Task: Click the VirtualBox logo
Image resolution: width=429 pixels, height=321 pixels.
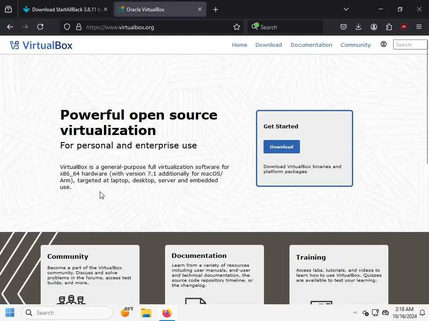Action: click(41, 45)
